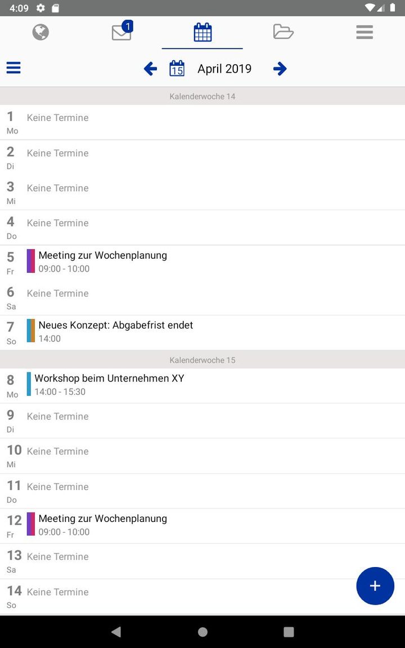Viewport: 405px width, 648px height.
Task: Select the calendar view icon
Action: coord(202,32)
